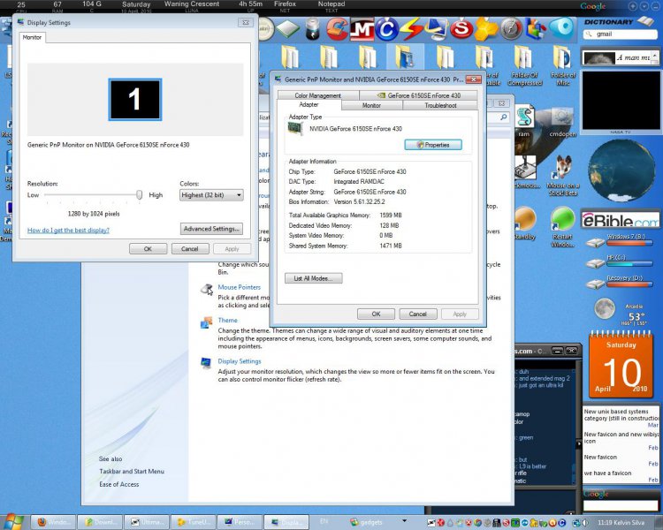Open the blue circle C dock icon

pyautogui.click(x=386, y=29)
